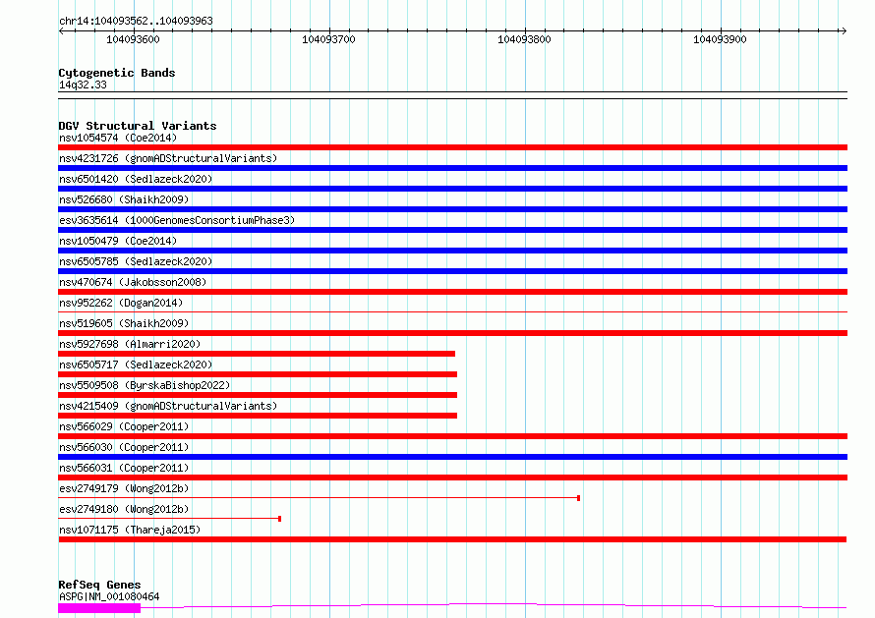Click the right arrow of the ruler
Screen dimensions: 875x618
click(844, 31)
